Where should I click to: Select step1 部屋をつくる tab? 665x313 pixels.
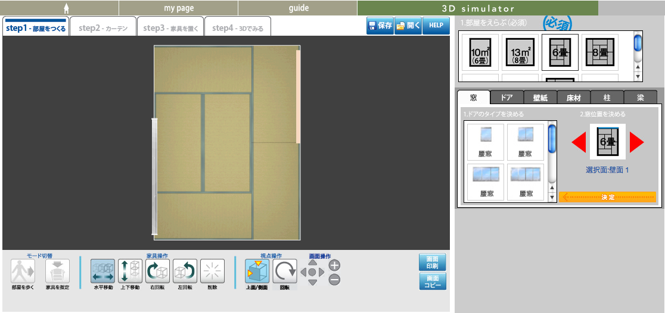(36, 26)
